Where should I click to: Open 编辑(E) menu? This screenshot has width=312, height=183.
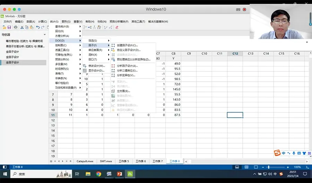click(x=19, y=21)
